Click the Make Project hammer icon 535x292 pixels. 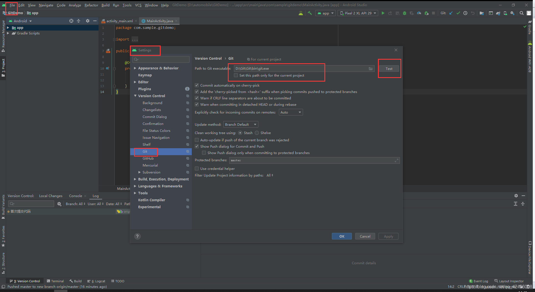pyautogui.click(x=310, y=13)
